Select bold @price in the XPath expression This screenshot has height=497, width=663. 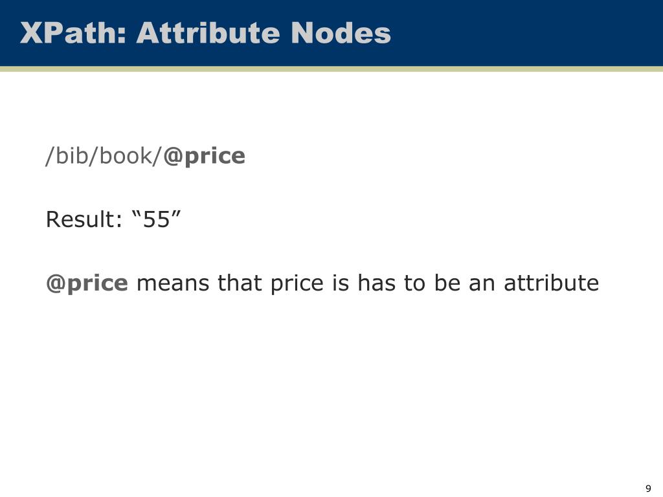click(x=204, y=156)
